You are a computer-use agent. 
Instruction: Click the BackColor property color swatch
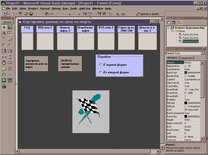[x=186, y=73]
